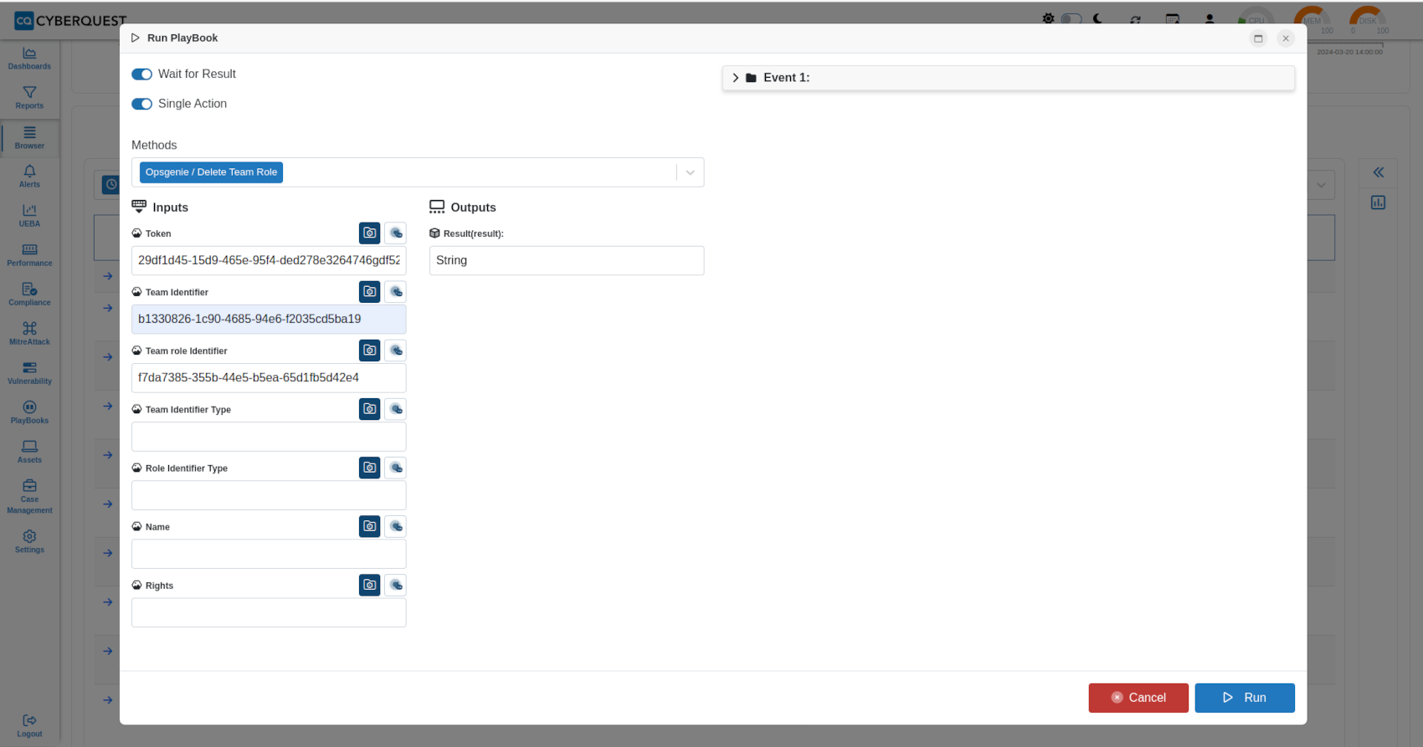Screen dimensions: 1423x747
Task: Open Browser in the sidebar
Action: 29,138
